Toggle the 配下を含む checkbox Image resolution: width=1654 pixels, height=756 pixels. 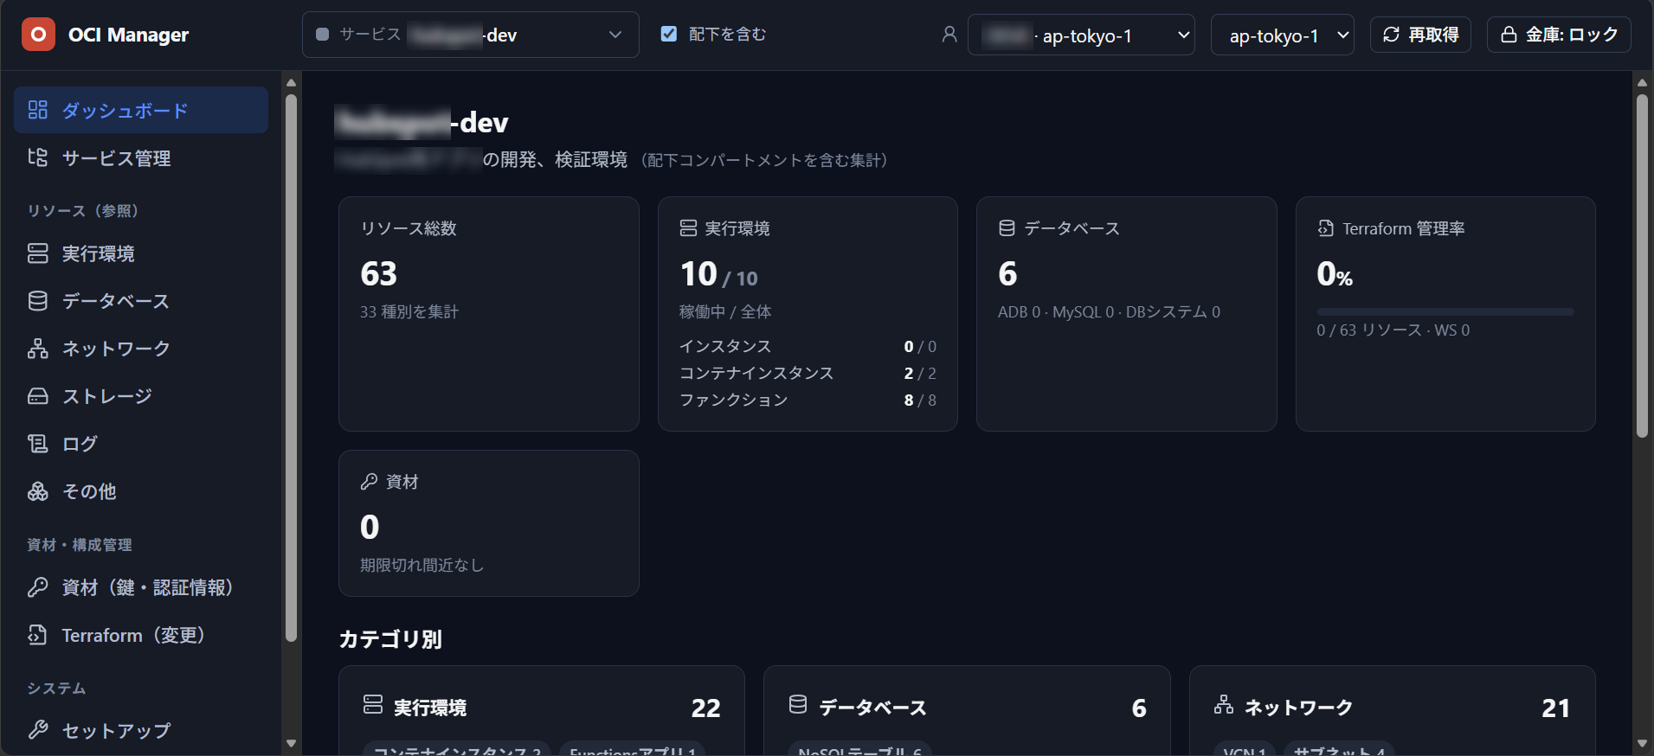coord(669,34)
